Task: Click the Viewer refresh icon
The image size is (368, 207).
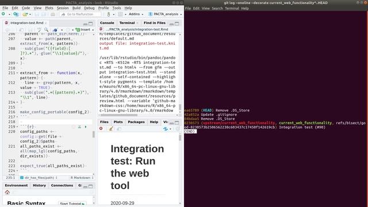Action: coord(166,129)
